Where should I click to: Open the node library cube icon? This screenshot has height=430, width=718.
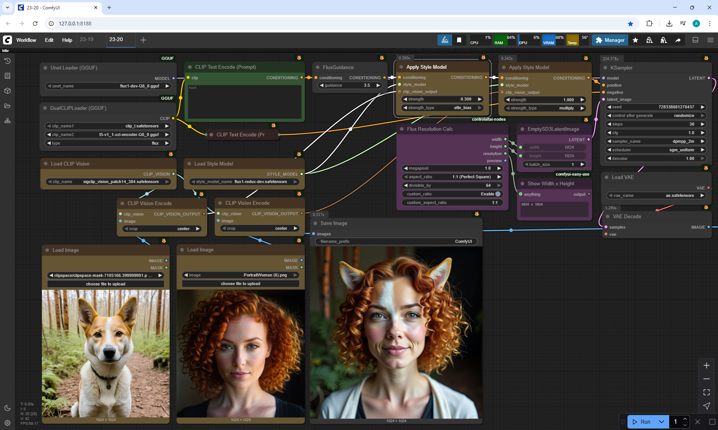[x=7, y=91]
